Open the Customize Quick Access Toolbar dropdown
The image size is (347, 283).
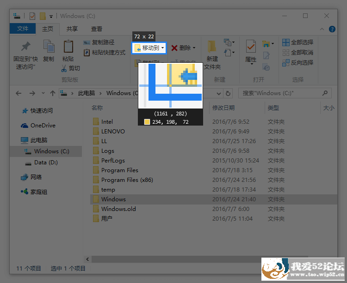click(51, 17)
